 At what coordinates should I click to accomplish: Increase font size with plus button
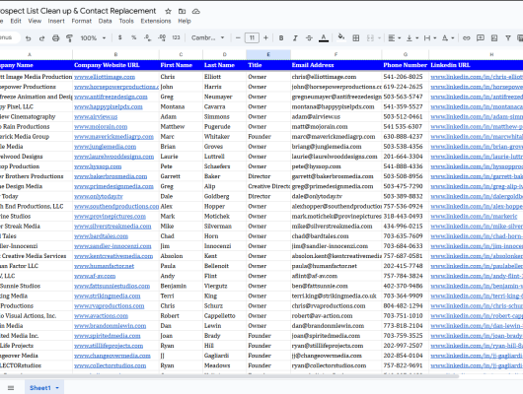coord(265,38)
